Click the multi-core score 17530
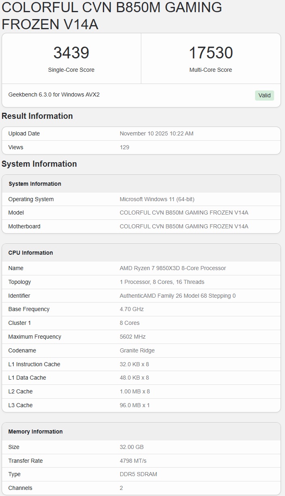 pos(211,53)
